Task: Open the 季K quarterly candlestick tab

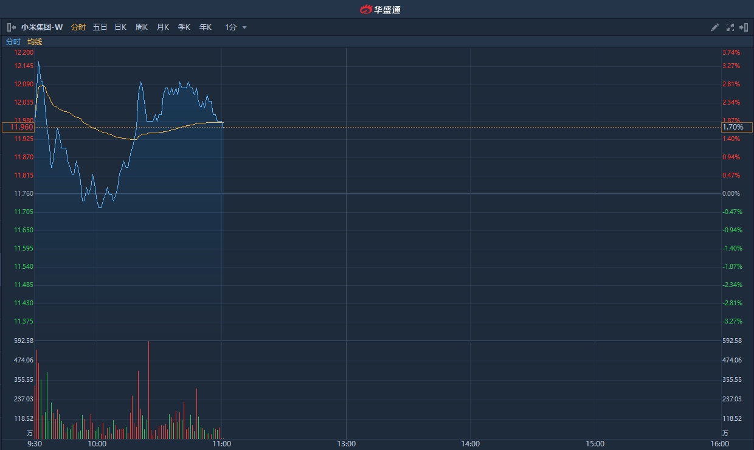Action: (184, 27)
